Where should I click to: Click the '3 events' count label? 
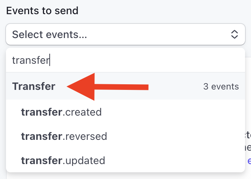click(221, 87)
